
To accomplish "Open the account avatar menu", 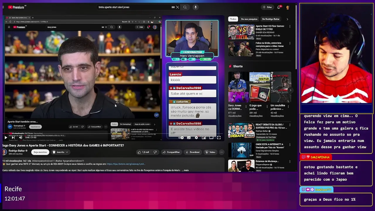I will coord(288,7).
